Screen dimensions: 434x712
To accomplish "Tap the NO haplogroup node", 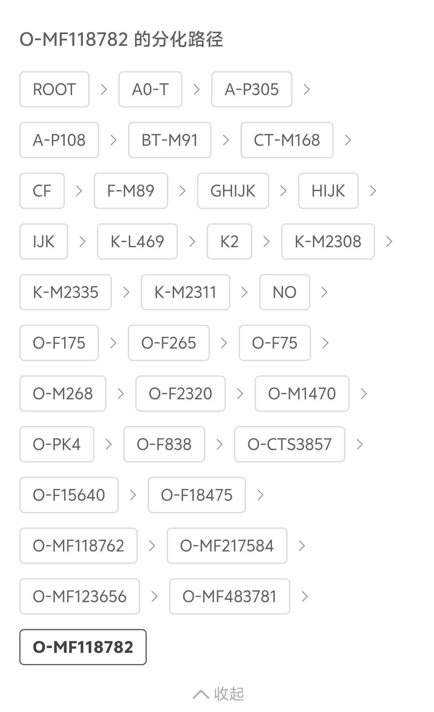I will [x=284, y=292].
